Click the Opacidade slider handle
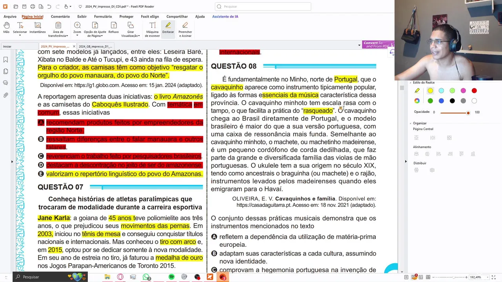The width and height of the screenshot is (502, 282). (x=468, y=113)
